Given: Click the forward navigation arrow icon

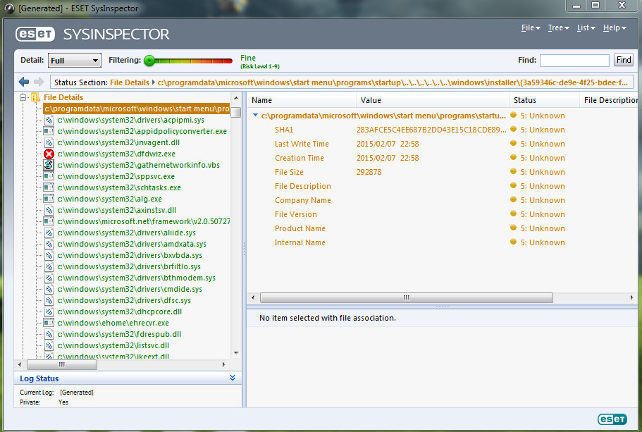Looking at the screenshot, I should click(39, 82).
